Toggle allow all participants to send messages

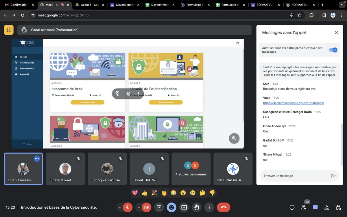tap(333, 50)
